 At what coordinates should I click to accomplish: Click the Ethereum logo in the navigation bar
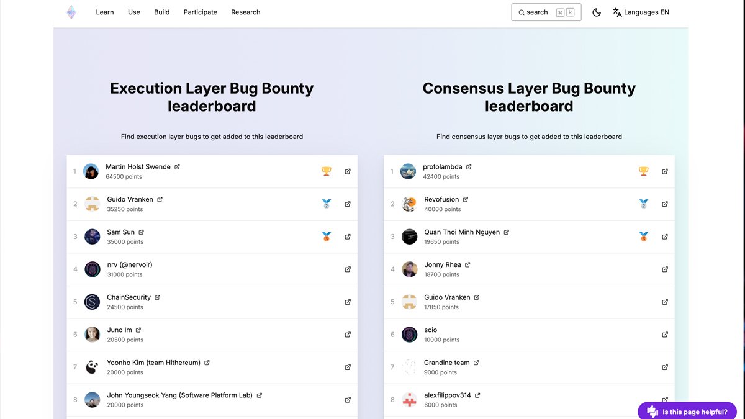[71, 11]
